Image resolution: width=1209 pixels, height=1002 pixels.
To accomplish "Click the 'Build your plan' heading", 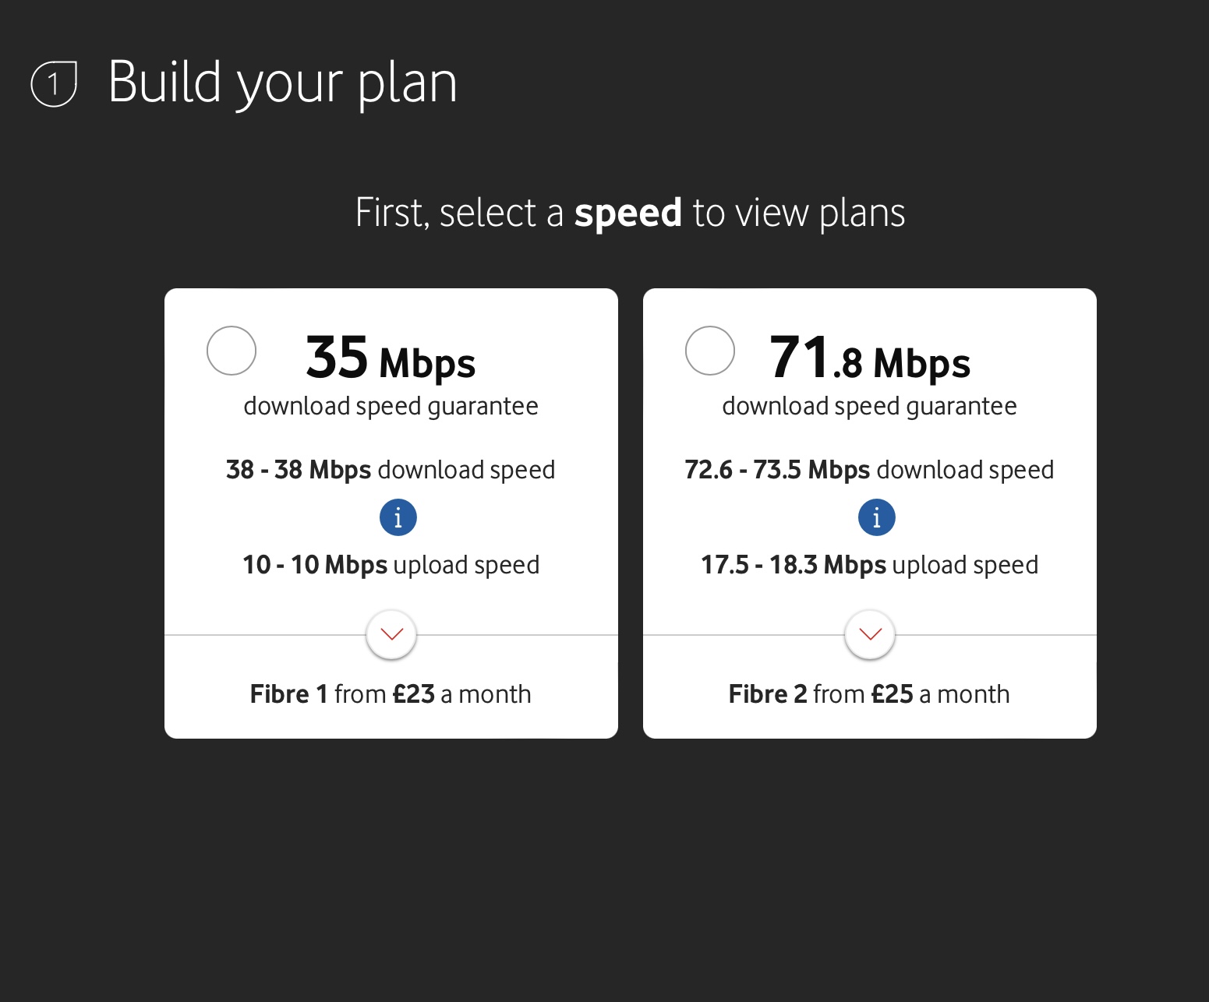I will pos(282,83).
